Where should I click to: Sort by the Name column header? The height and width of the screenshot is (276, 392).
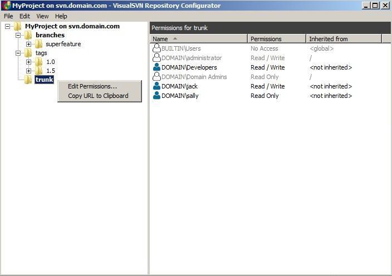click(x=199, y=39)
